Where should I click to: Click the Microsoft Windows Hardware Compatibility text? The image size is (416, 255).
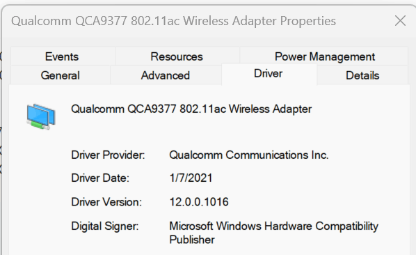pyautogui.click(x=274, y=226)
